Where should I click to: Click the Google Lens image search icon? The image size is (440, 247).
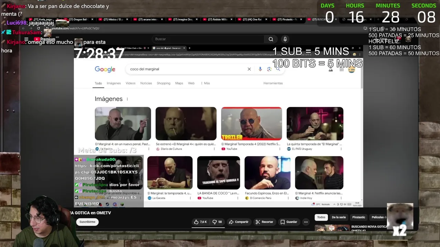pos(269,69)
